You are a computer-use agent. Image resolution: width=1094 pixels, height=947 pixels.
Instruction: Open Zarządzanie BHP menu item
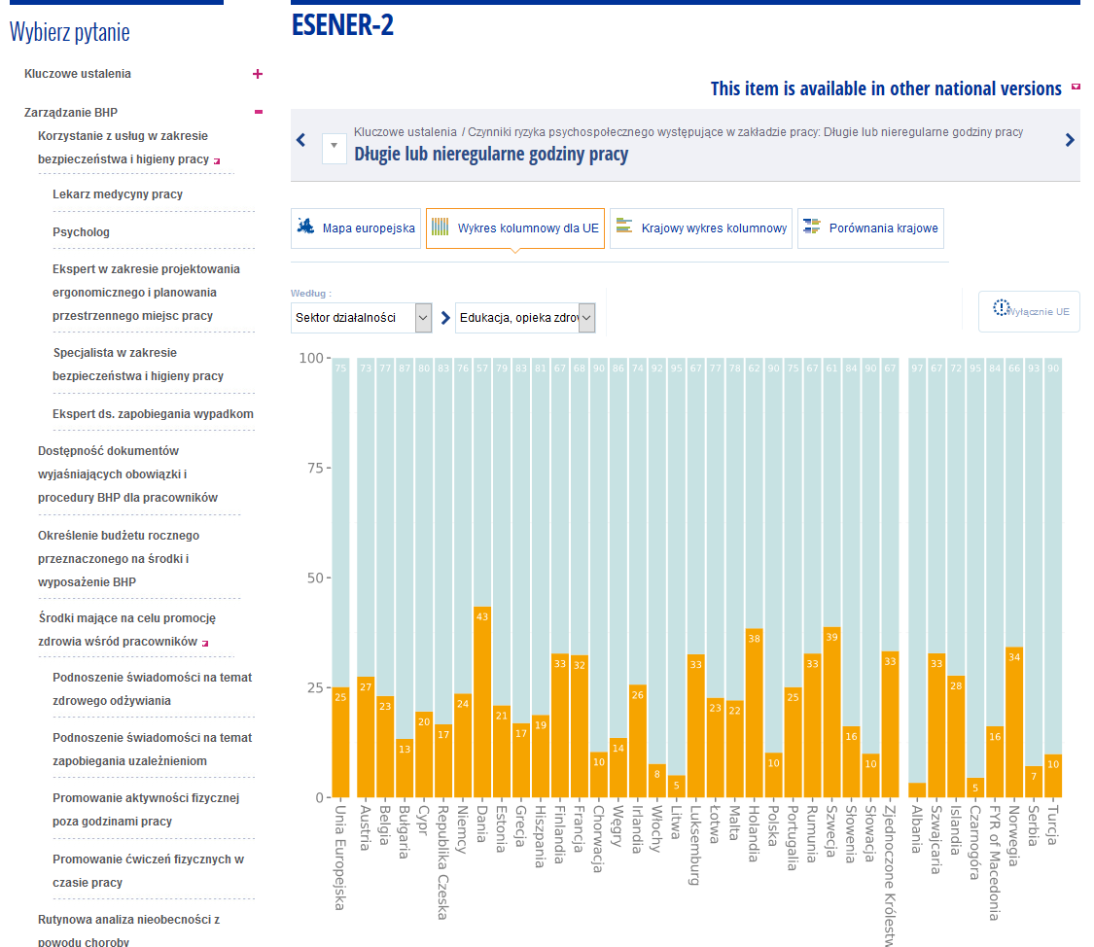[70, 112]
